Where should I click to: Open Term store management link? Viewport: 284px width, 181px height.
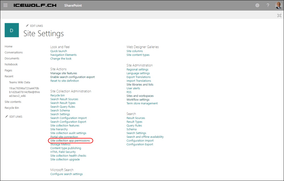(x=142, y=103)
